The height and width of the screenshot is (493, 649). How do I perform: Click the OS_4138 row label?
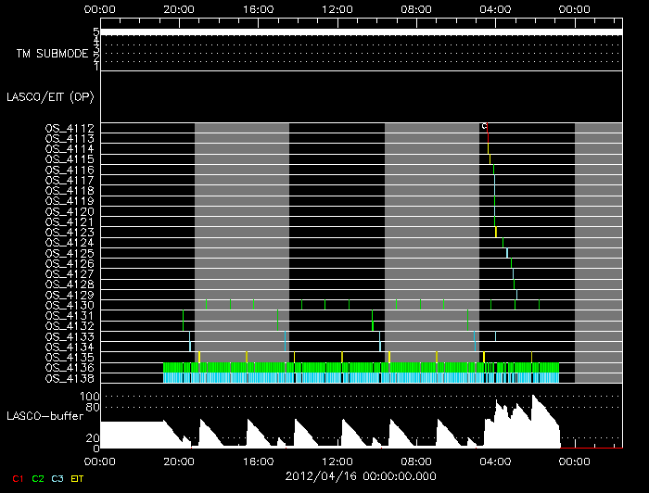tap(70, 379)
